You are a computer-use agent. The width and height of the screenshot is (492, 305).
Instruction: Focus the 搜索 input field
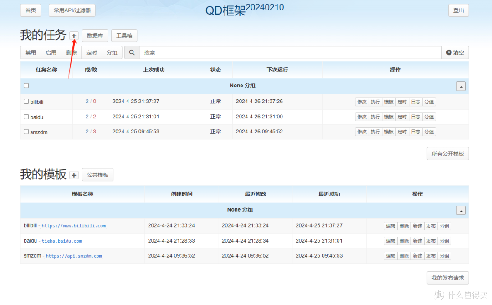[x=290, y=53]
